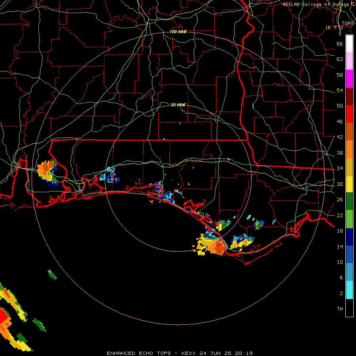Viewport: 356px width, 356px height.
Task: Select the '46' legend value
Action: click(x=340, y=122)
